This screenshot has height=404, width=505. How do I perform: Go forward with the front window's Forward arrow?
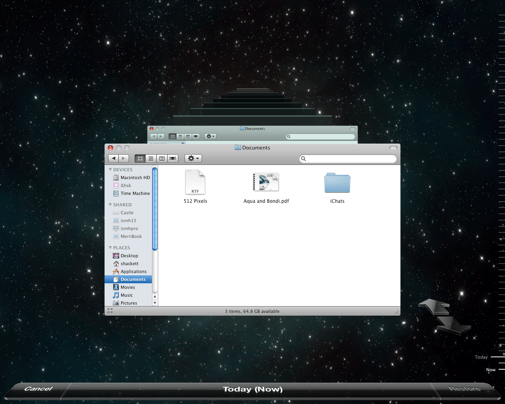[124, 158]
